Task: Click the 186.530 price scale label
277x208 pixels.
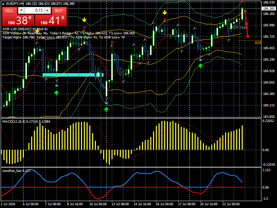Action: coord(269,2)
